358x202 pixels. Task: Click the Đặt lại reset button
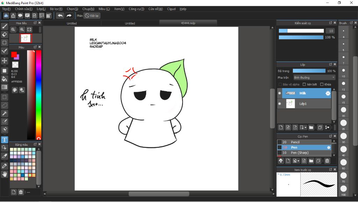[x=92, y=16]
